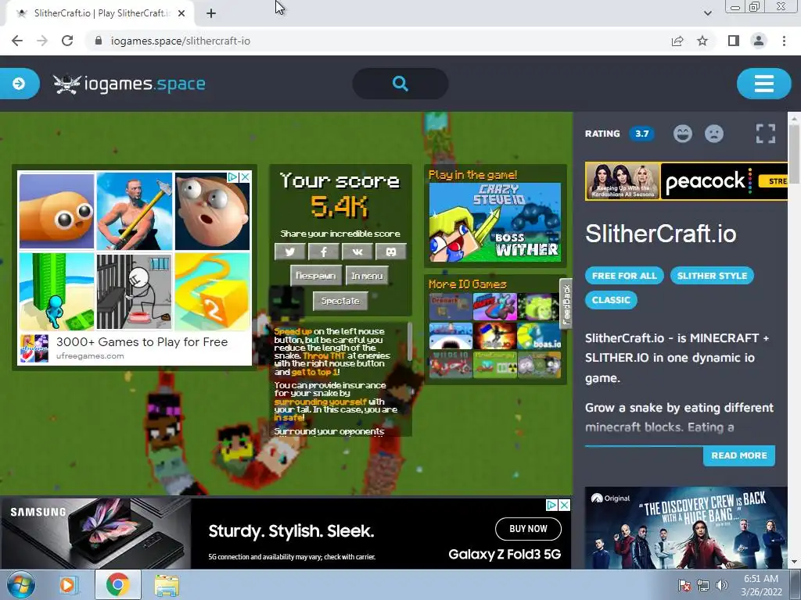Open Windows Media Player from taskbar

pyautogui.click(x=67, y=585)
